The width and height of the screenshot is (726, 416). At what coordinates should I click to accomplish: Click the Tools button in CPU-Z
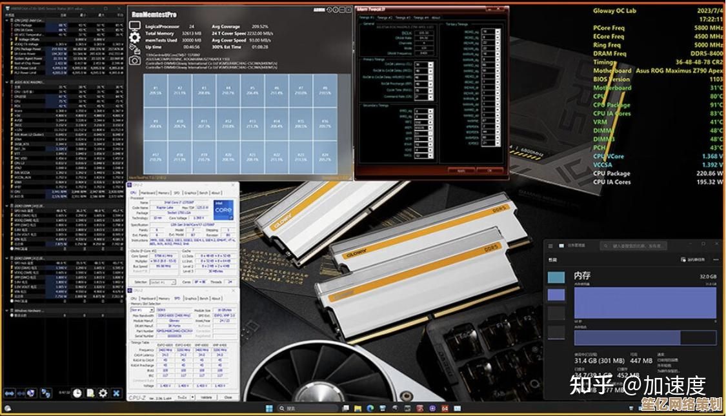[183, 397]
